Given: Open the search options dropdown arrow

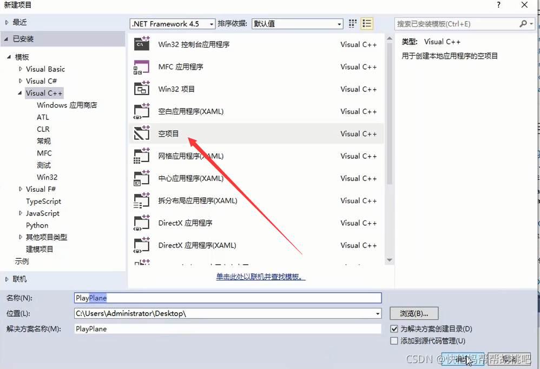Looking at the screenshot, I should [x=532, y=24].
